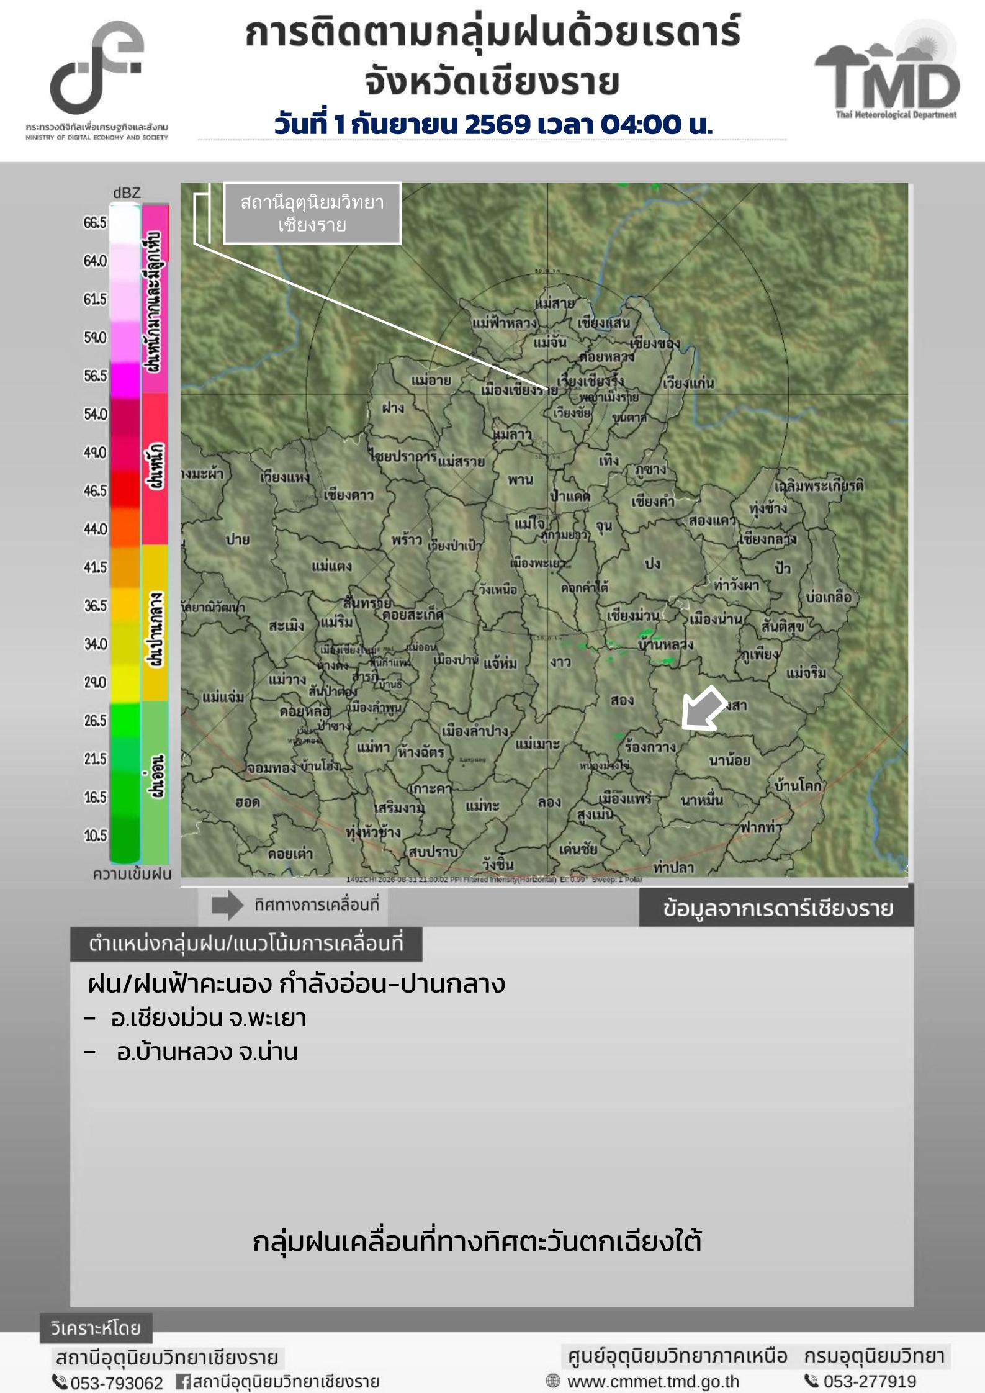The image size is (985, 1393).
Task: Click the magenta 56.5 dBZ color swatch
Action: click(x=125, y=379)
